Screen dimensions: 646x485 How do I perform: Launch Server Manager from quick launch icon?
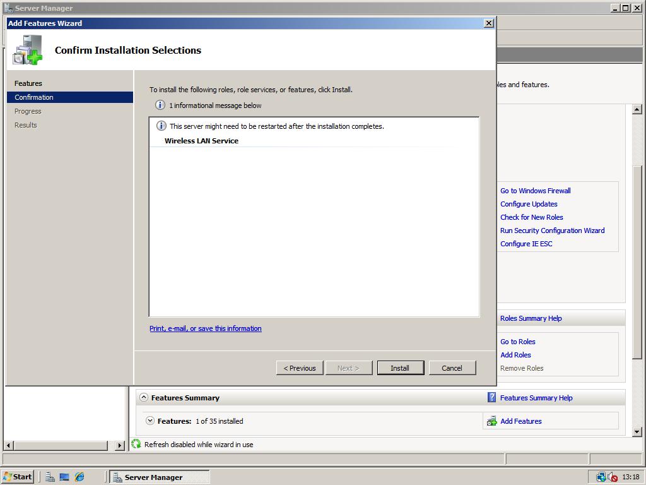tap(50, 477)
